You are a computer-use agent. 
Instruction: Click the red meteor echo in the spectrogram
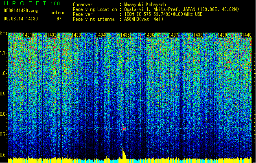(124, 129)
